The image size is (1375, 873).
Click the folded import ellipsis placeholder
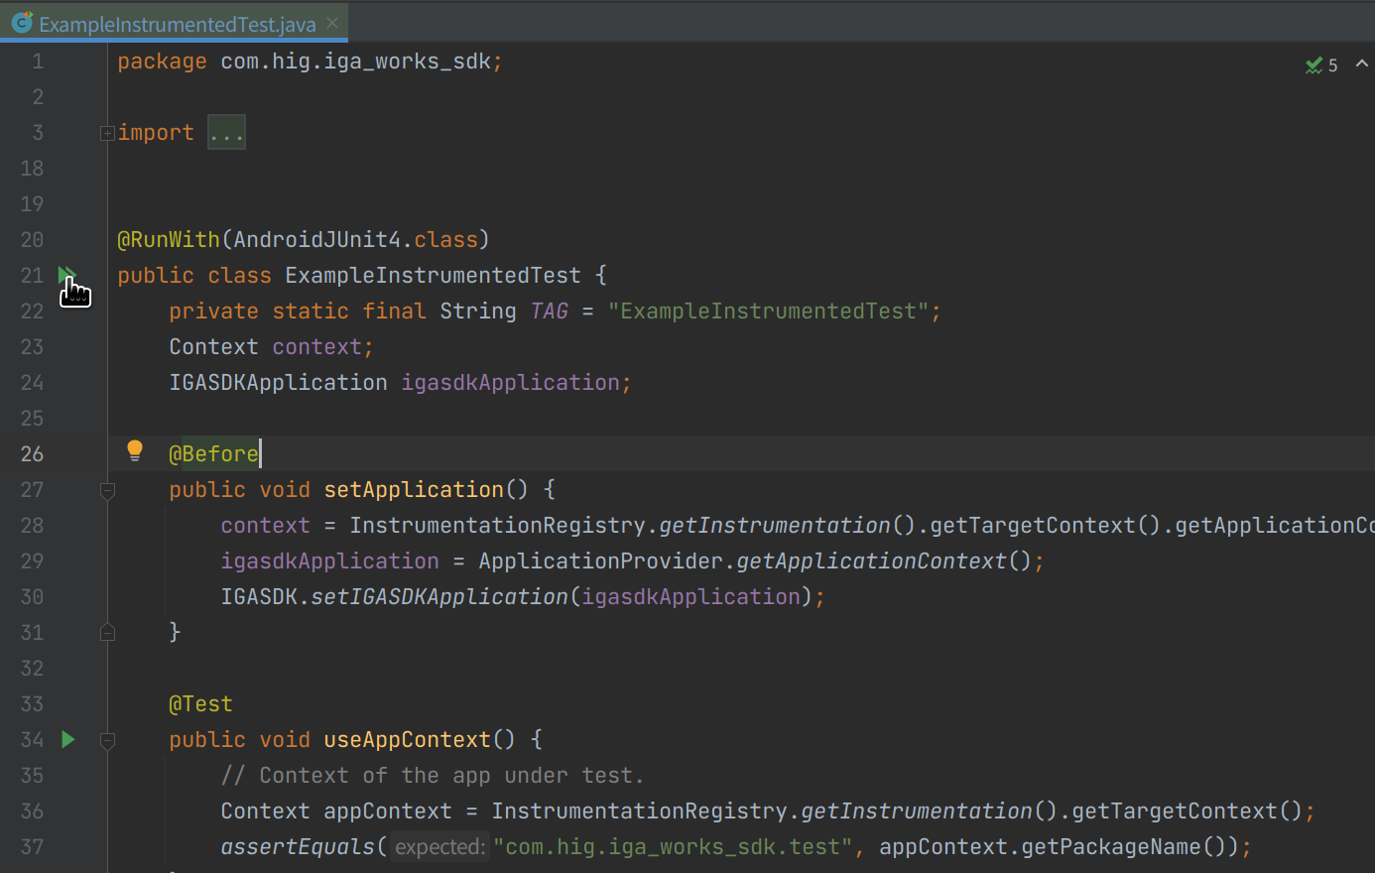click(x=226, y=133)
